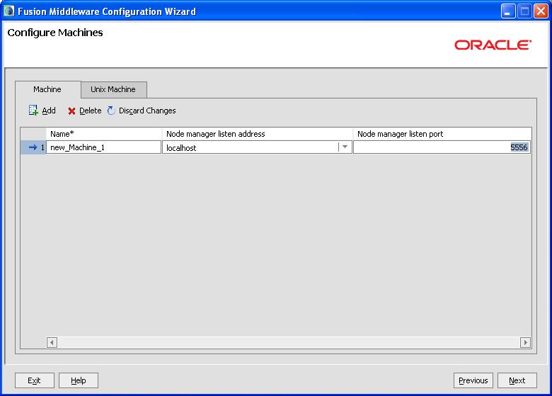The width and height of the screenshot is (552, 396).
Task: Click the wizard title bar application icon
Action: point(8,11)
